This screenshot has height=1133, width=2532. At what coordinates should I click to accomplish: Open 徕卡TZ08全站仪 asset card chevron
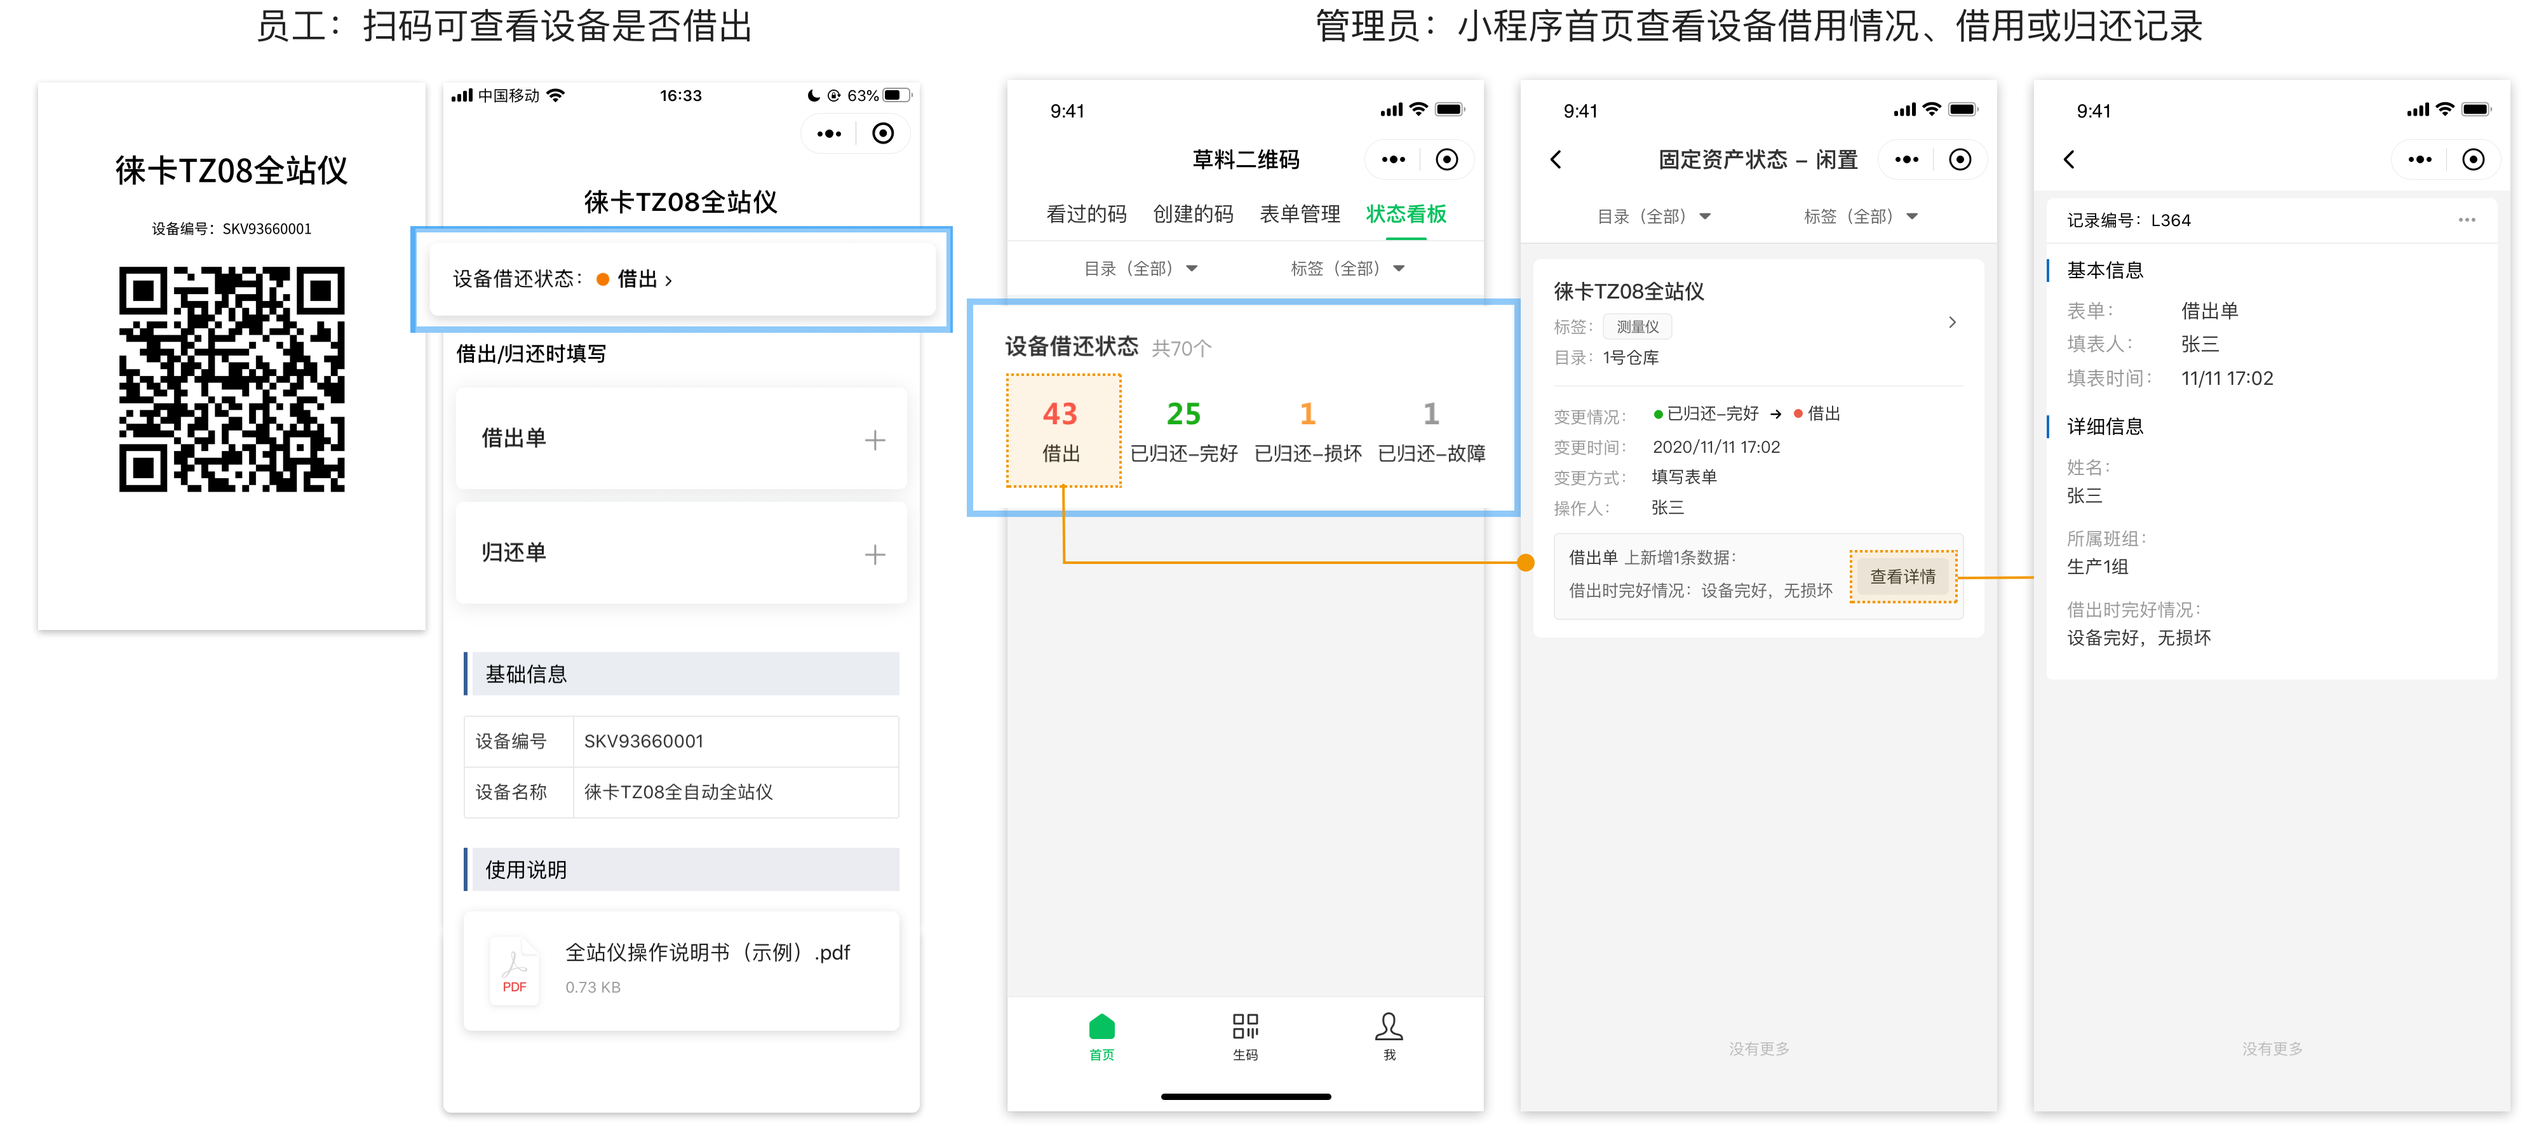[x=1952, y=323]
